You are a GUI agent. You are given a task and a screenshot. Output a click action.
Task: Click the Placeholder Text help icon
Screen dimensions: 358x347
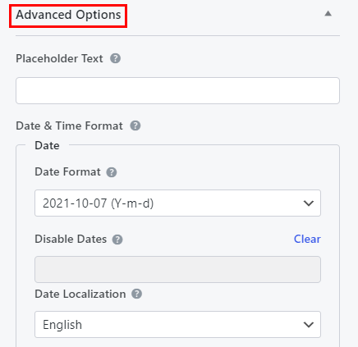point(115,58)
